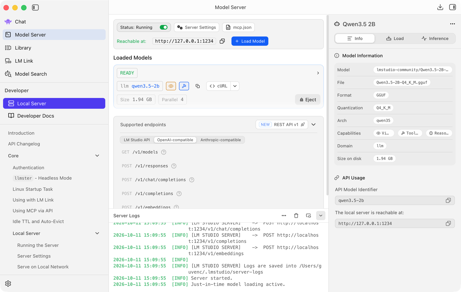Toggle the server Status Running switch
The width and height of the screenshot is (461, 292).
coord(164,27)
